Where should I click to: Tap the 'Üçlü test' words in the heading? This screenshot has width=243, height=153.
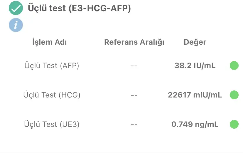click(47, 9)
